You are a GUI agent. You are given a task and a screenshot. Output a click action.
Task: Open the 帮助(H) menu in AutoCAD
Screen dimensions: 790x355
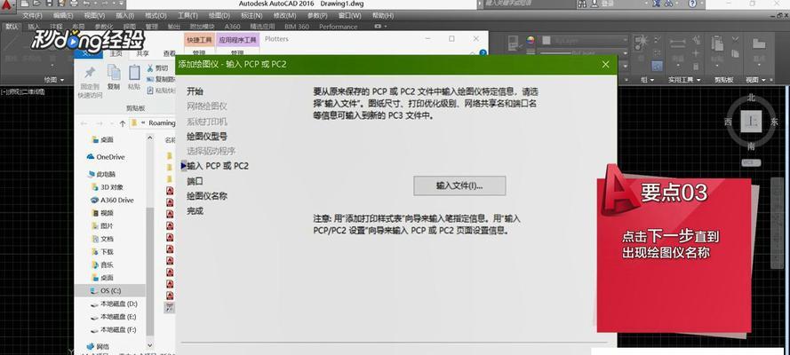(383, 16)
